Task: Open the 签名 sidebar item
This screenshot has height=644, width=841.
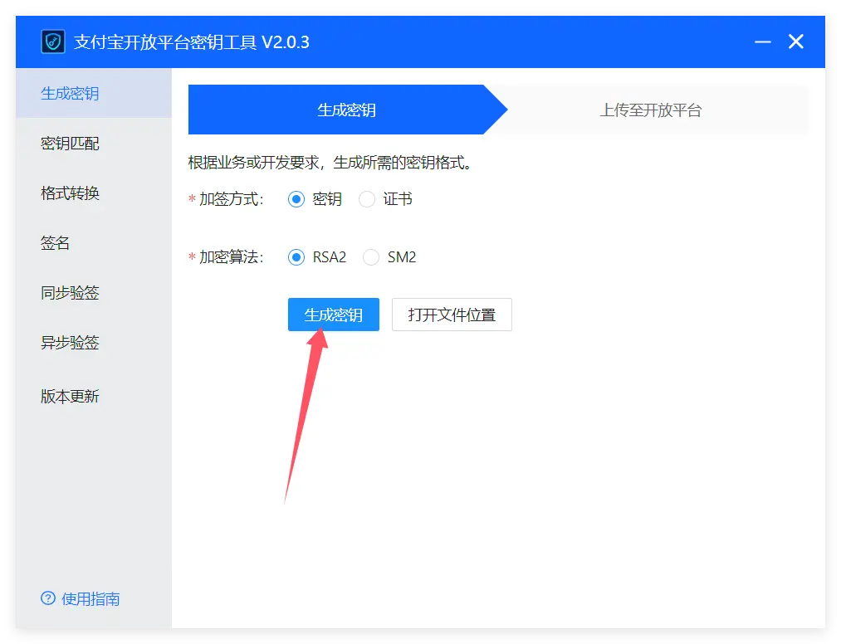Action: pos(56,243)
